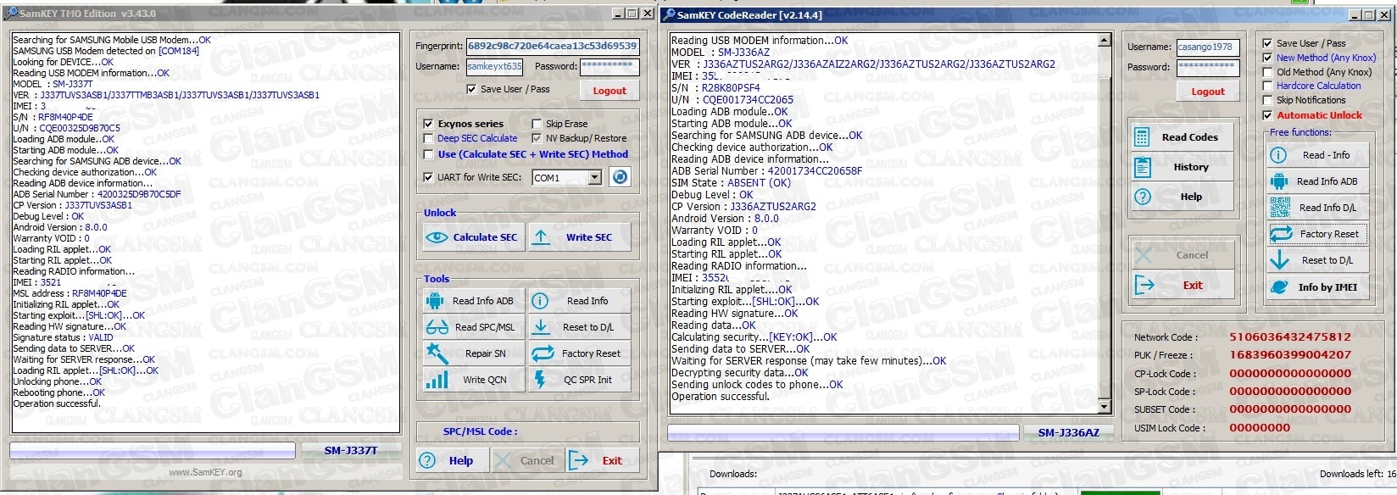The width and height of the screenshot is (1397, 495).
Task: Enable Skip Erase checkbox
Action: tap(537, 124)
